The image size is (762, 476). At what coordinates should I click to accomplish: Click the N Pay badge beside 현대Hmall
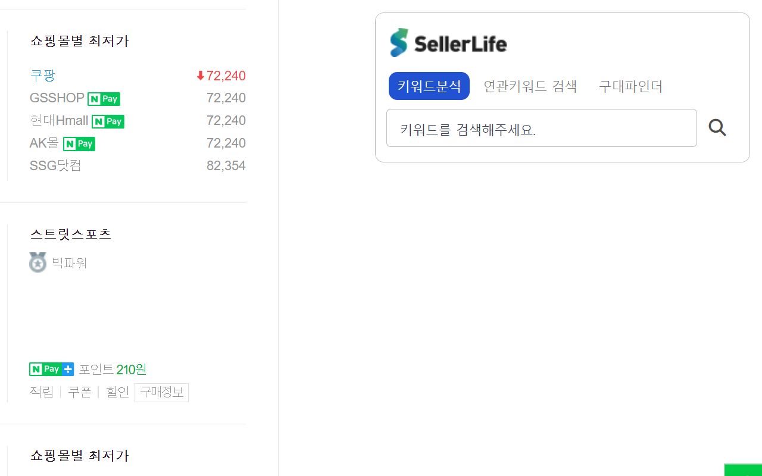(x=108, y=121)
